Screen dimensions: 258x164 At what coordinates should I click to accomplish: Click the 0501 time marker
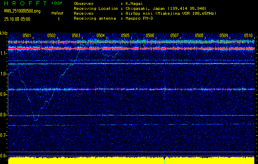coord(27,36)
